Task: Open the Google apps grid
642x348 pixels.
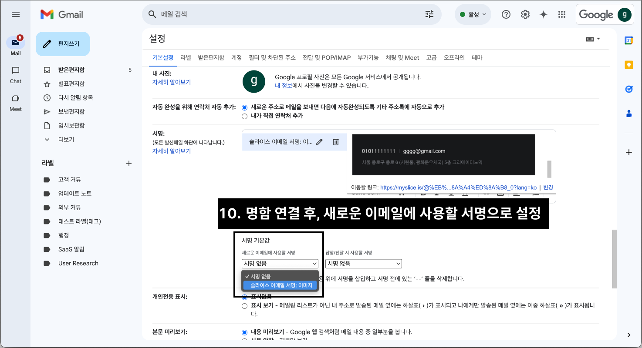Action: 562,14
